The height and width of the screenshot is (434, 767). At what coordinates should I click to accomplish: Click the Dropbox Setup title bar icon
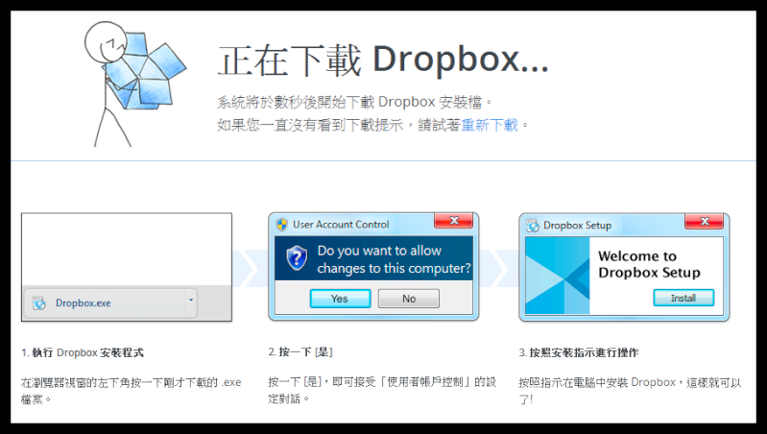pos(532,226)
